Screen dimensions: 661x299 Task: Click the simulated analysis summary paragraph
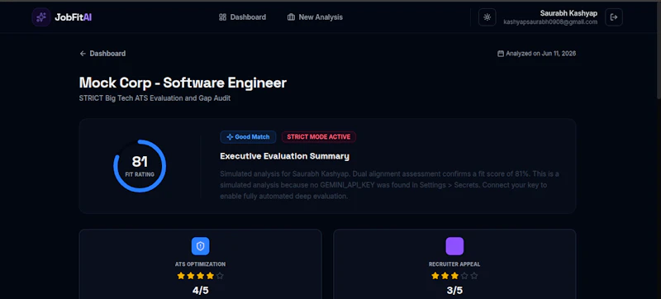tap(389, 185)
